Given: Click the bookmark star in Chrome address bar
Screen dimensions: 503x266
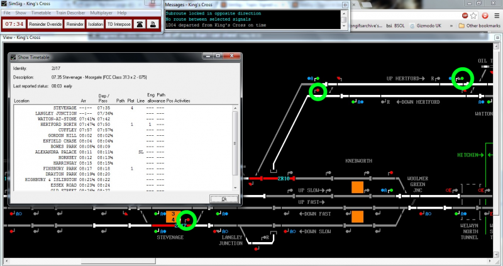Looking at the screenshot, I should pyautogui.click(x=473, y=15).
